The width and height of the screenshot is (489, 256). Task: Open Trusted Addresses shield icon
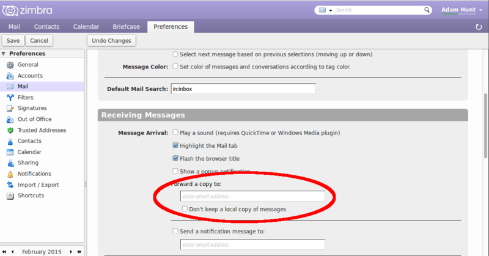[10, 130]
